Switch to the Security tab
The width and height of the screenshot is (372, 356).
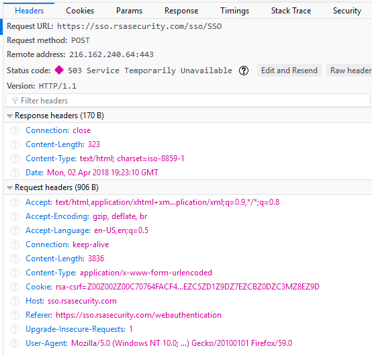coord(347,11)
